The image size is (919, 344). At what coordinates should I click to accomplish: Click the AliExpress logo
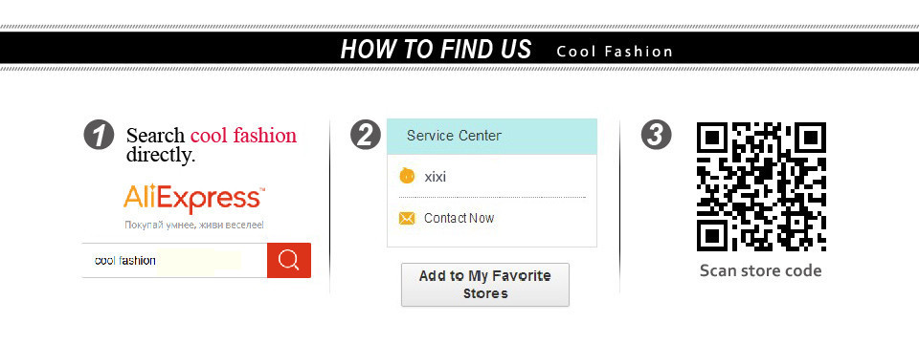point(194,200)
